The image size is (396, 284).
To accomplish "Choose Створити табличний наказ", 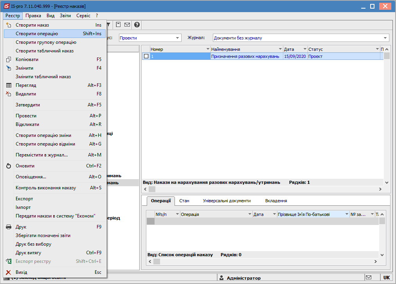I will [55, 51].
